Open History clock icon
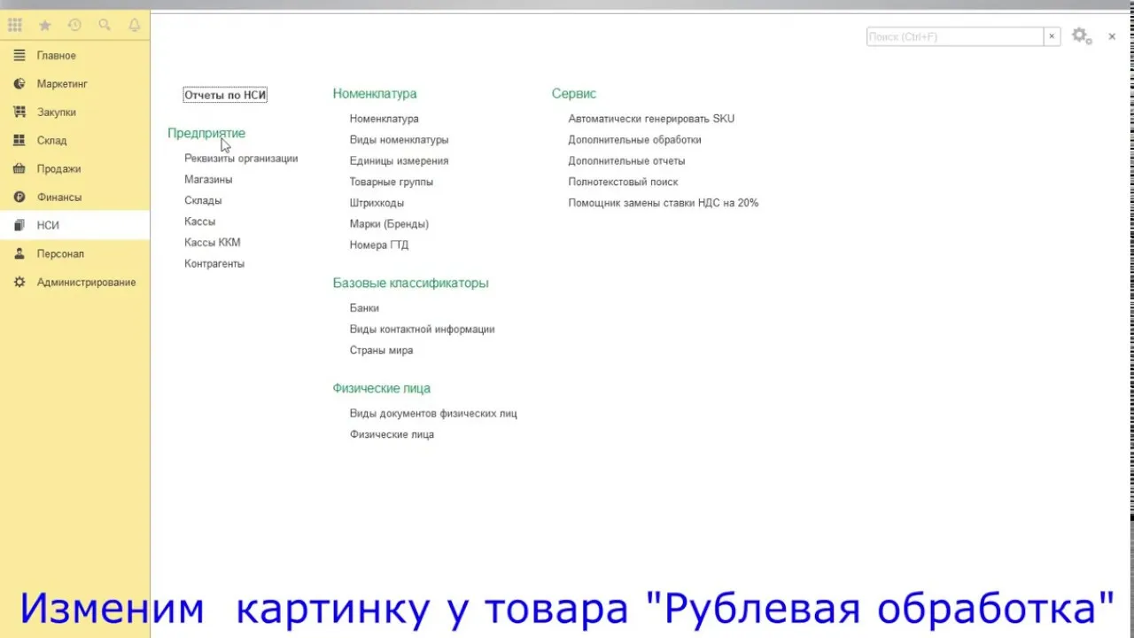 pyautogui.click(x=74, y=26)
